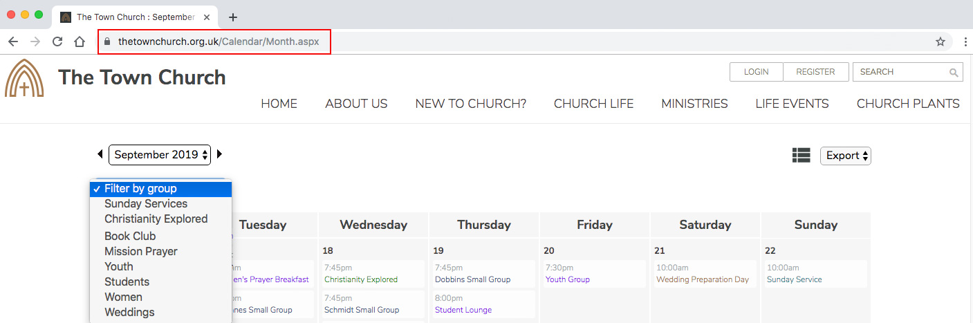Switch to list view icon
Screen dimensions: 973x323
click(801, 156)
